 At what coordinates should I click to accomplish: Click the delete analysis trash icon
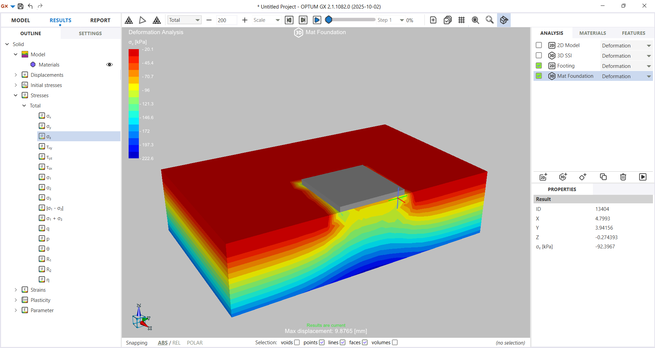(x=623, y=177)
